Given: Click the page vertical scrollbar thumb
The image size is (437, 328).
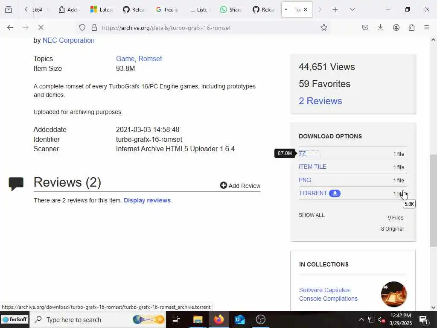Looking at the screenshot, I should (x=433, y=200).
